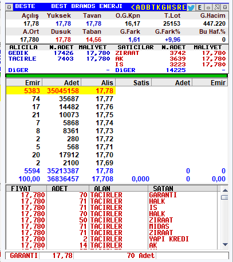Select the yellow letter D shortcut

143,7
